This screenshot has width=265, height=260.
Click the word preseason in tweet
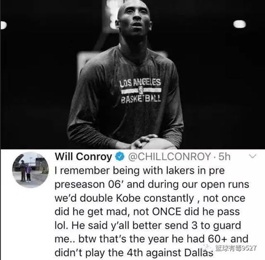pos(79,185)
